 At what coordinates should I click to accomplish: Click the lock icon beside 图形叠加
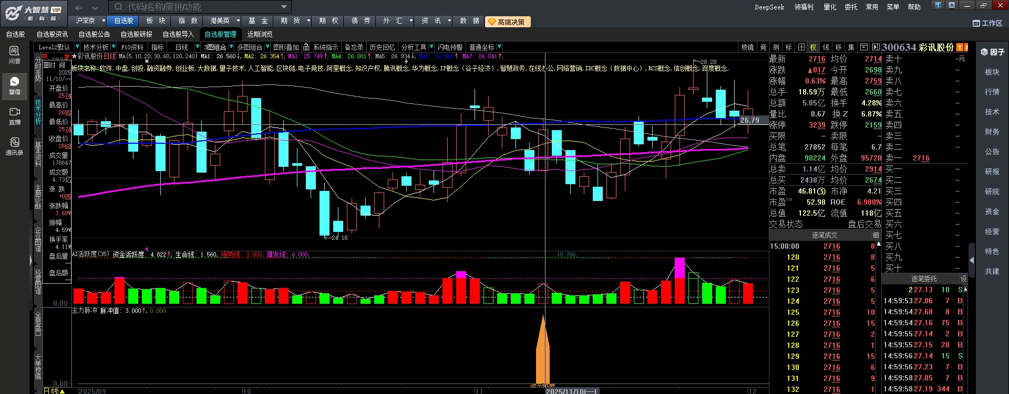point(306,47)
